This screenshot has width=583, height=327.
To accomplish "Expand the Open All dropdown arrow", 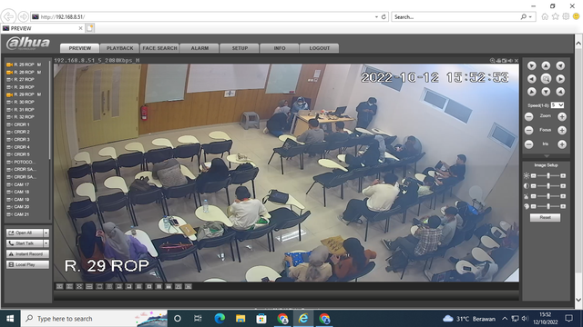I will pyautogui.click(x=46, y=233).
